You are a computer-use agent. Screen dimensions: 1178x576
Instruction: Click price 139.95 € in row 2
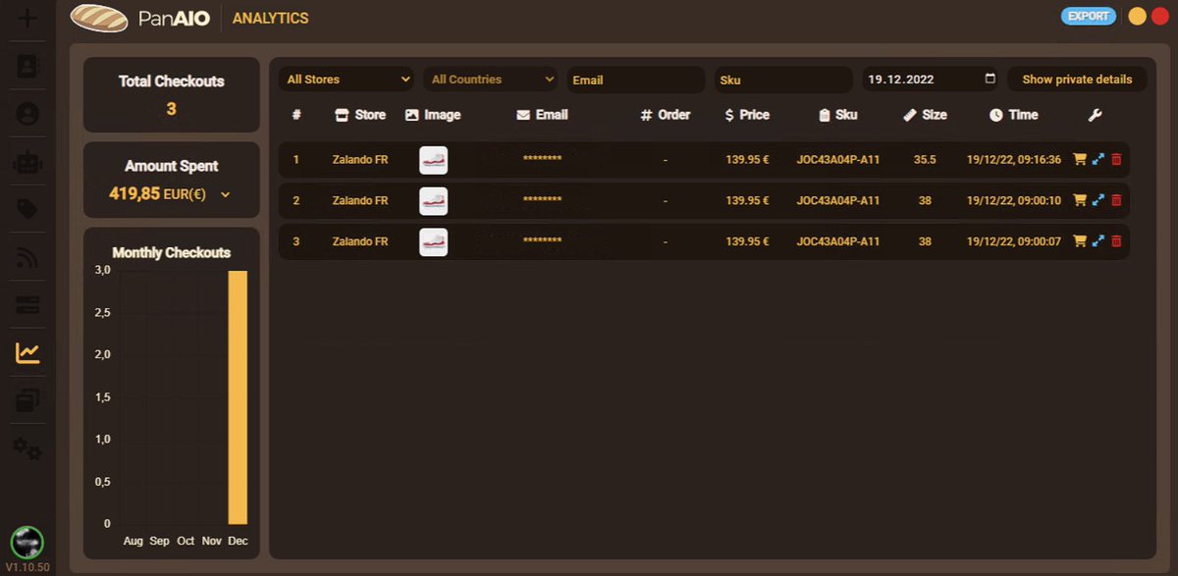point(747,200)
